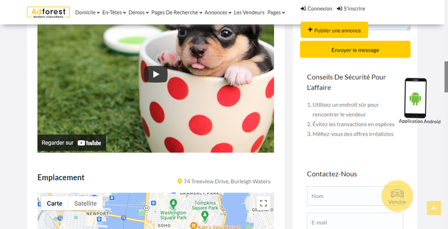Image resolution: width=448 pixels, height=229 pixels.
Task: Open the Les Vendeurs menu item
Action: pyautogui.click(x=249, y=12)
